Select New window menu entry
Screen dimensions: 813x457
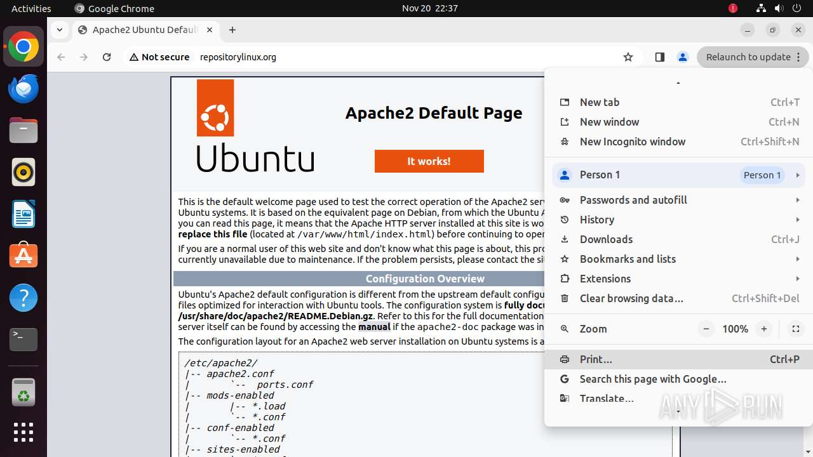pos(679,122)
